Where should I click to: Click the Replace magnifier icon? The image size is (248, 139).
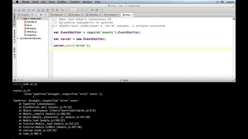pos(57,10)
